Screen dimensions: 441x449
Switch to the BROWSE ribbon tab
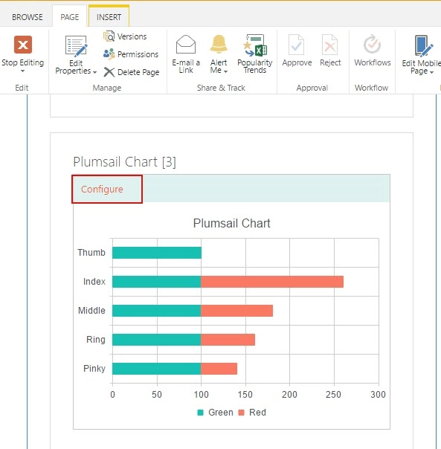pos(28,17)
